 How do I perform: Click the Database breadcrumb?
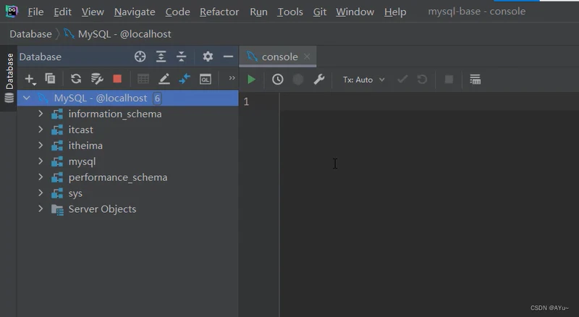point(30,34)
